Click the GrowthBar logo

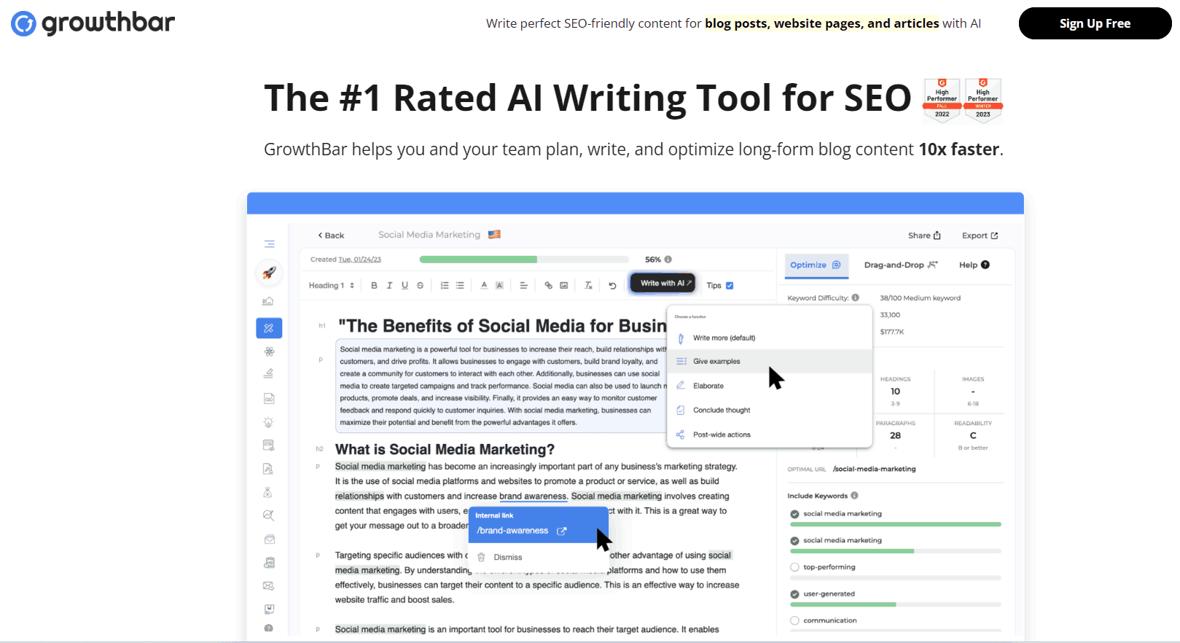coord(93,23)
